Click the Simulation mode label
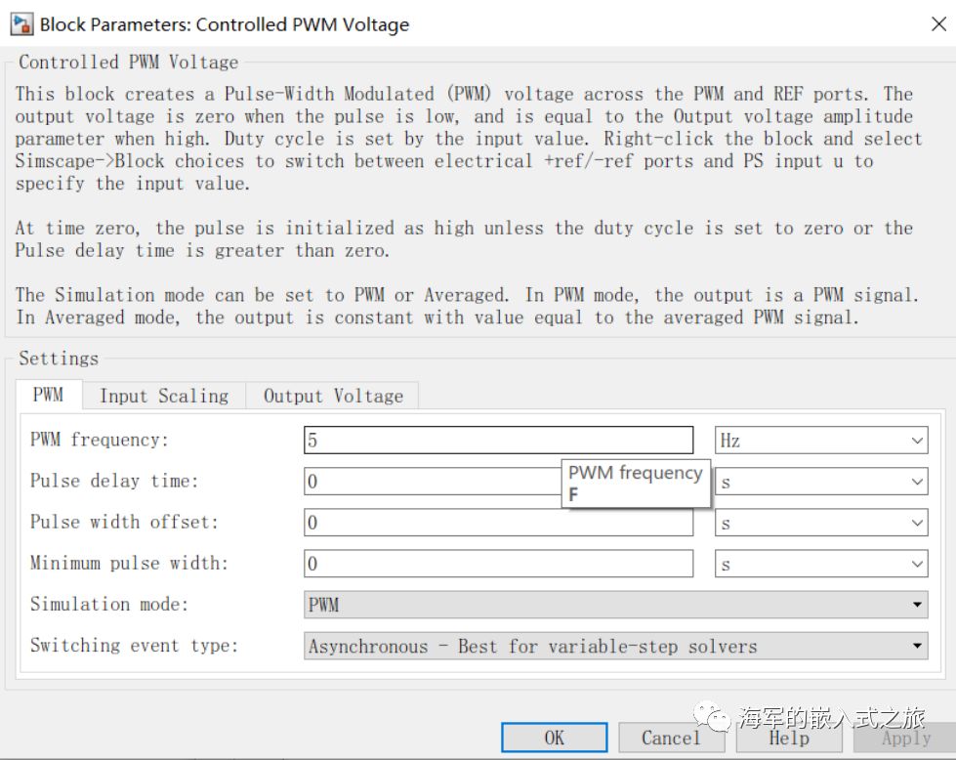Viewport: 956px width, 760px height. click(109, 604)
